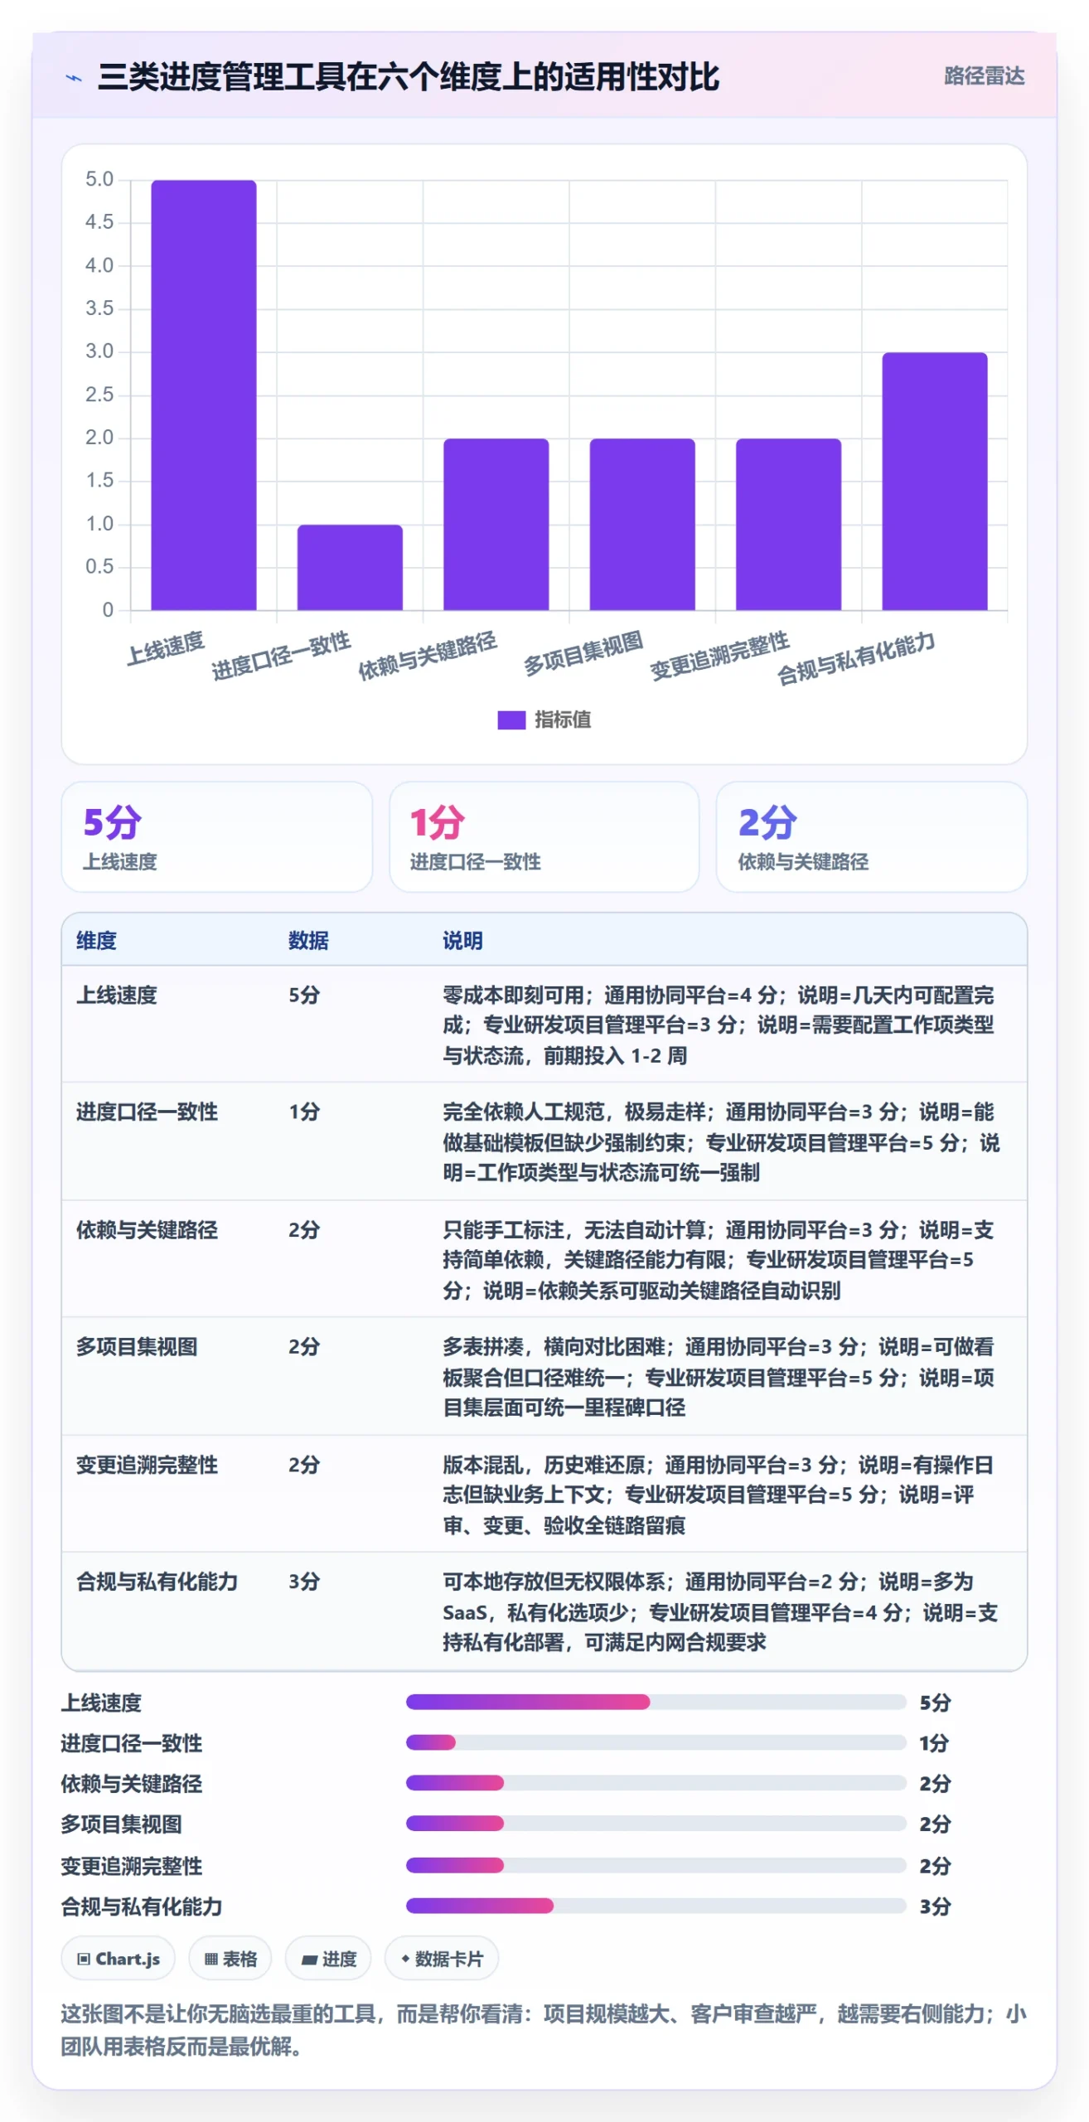Viewport: 1089px width, 2122px height.
Task: Click the 上线速度 progress bar
Action: coord(656,1702)
